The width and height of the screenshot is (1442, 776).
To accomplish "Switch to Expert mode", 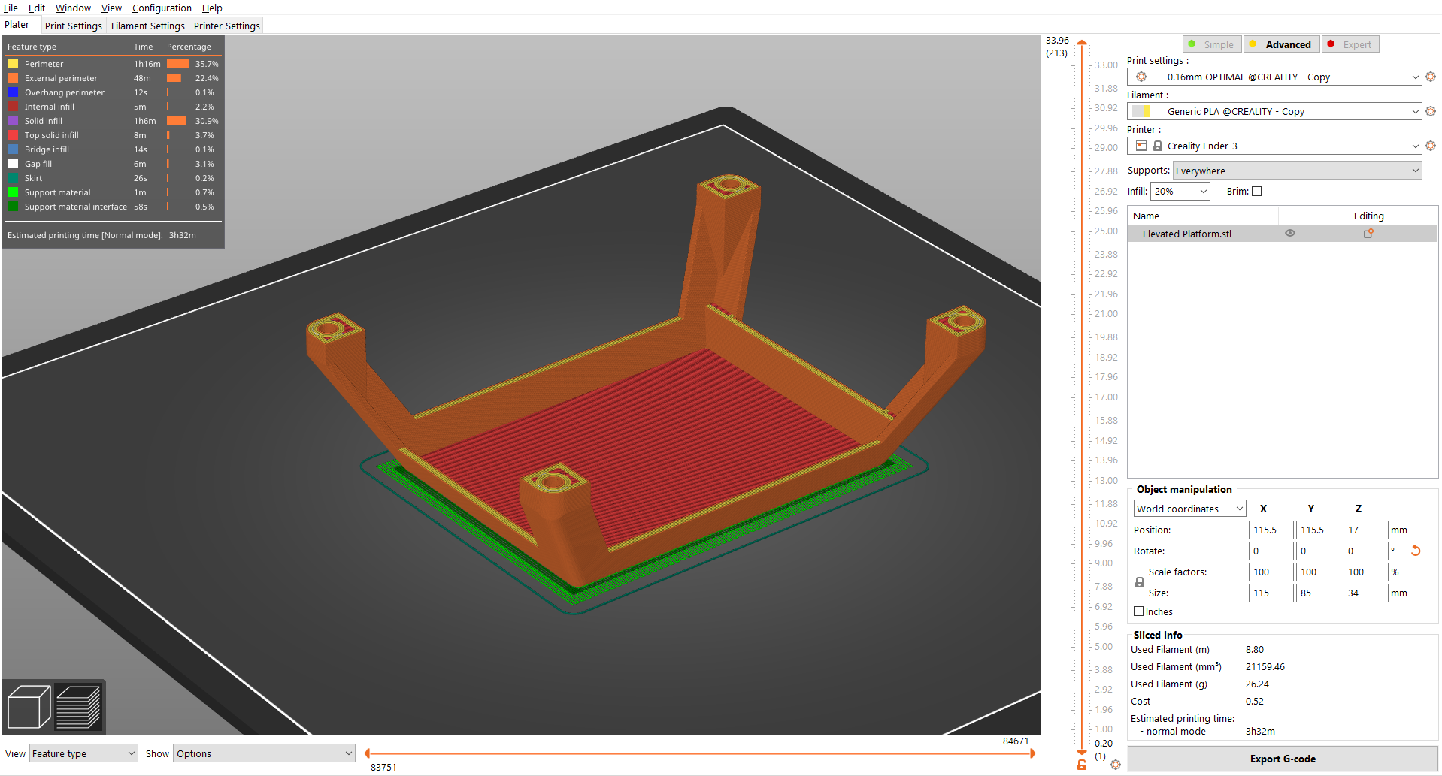I will (1350, 44).
